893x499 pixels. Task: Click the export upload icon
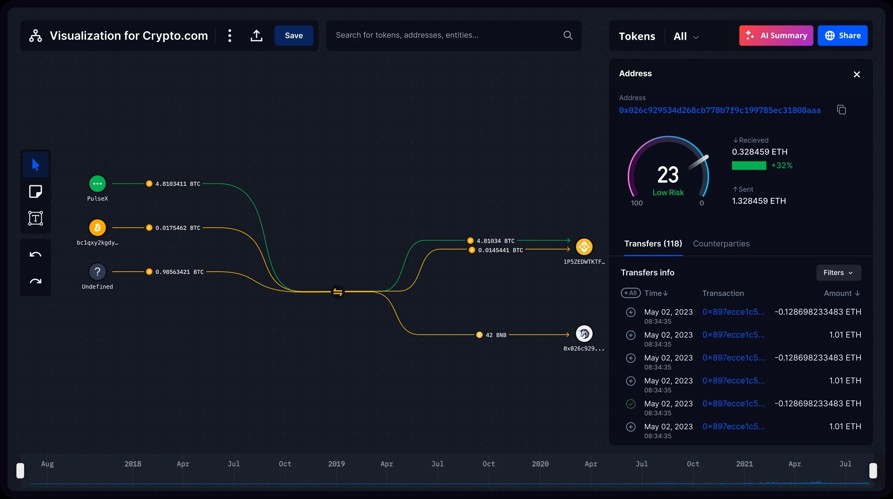click(x=257, y=36)
